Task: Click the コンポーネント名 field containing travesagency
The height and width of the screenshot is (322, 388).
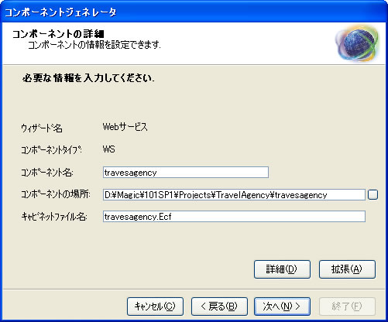Action: click(x=186, y=173)
